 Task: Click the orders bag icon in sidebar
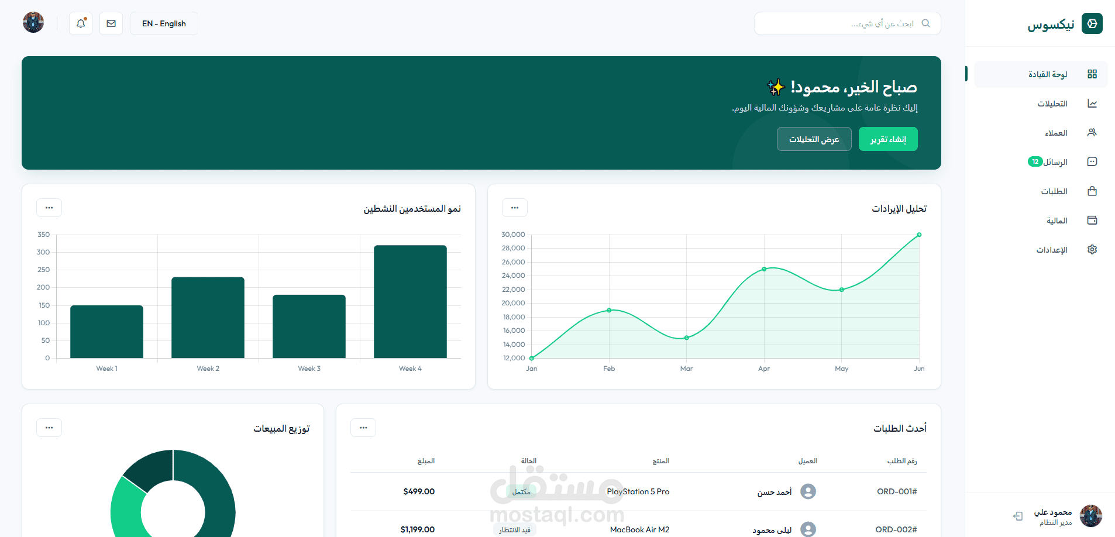point(1092,191)
